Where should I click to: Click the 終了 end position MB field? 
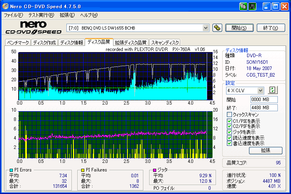tap(264, 108)
